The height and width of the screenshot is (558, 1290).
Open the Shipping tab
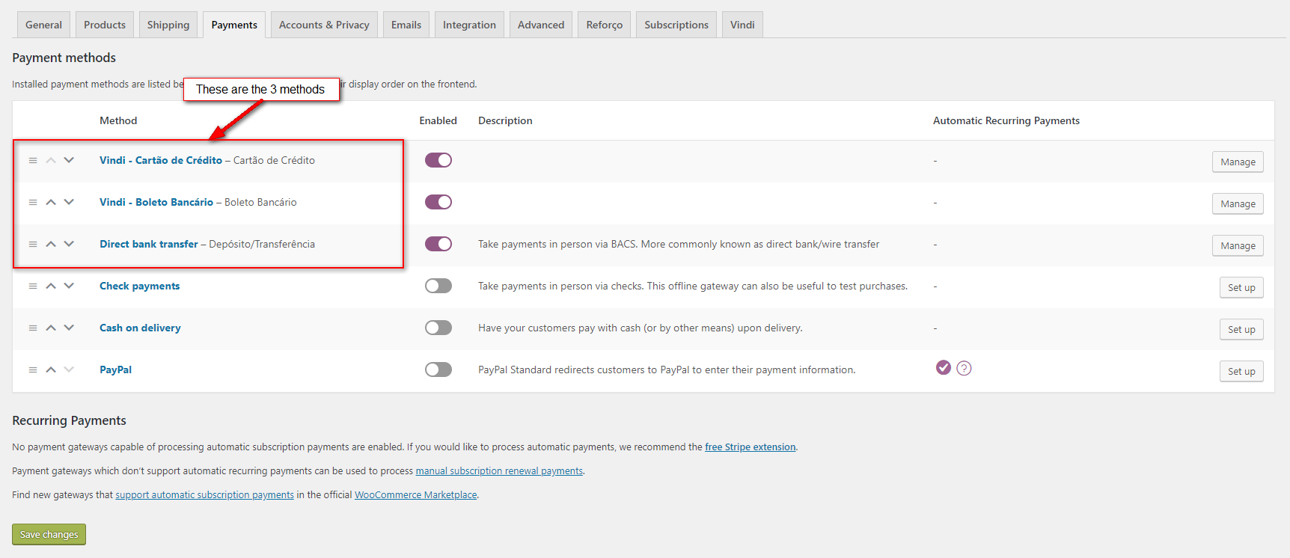click(168, 25)
